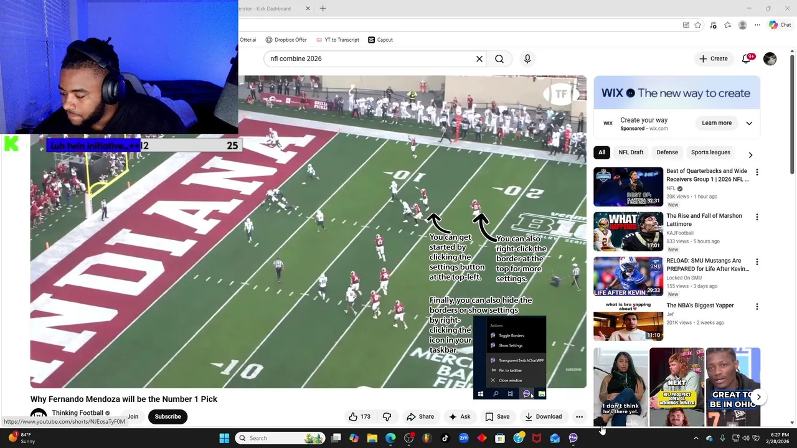Open TikTok from the taskbar
The height and width of the screenshot is (448, 797).
pyautogui.click(x=445, y=438)
